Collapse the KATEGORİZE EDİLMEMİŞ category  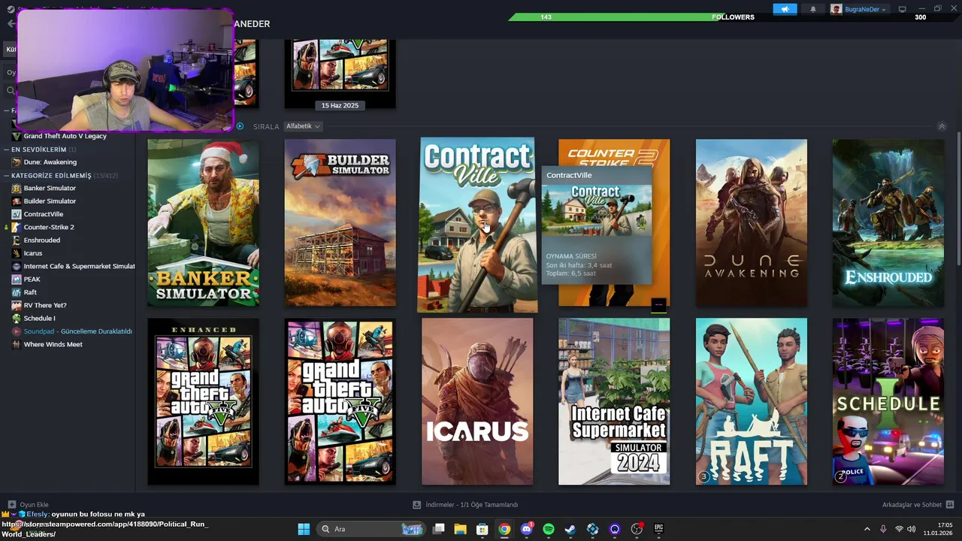click(x=6, y=175)
